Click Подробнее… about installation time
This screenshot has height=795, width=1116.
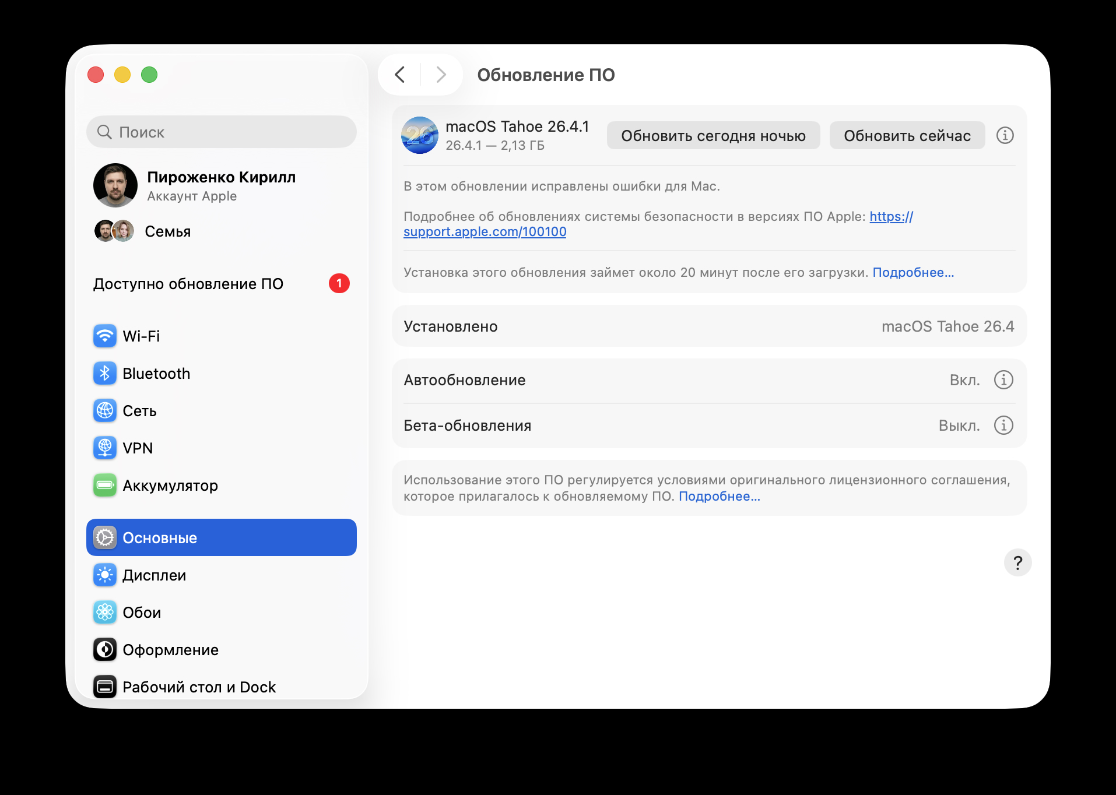[913, 272]
